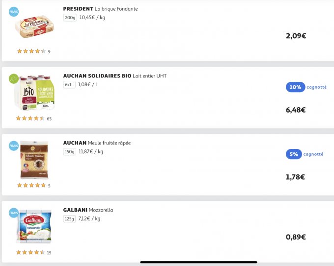
Task: Click star rating of Meule fruitée râpée
Action: (x=31, y=185)
